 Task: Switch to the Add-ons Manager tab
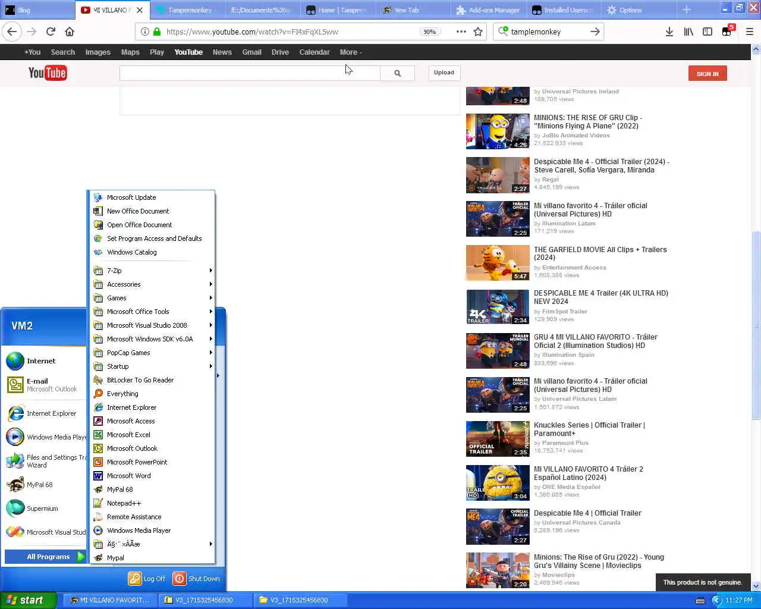pos(488,10)
